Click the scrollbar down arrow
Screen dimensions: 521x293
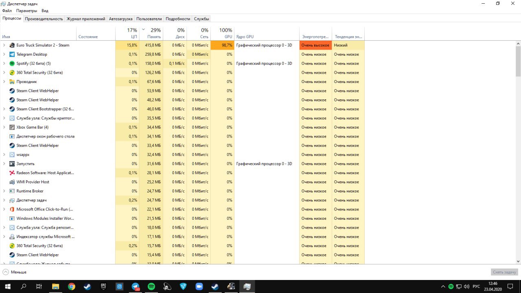coord(518,261)
